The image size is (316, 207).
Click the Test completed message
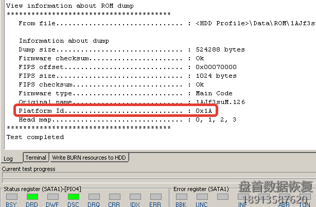[35, 137]
